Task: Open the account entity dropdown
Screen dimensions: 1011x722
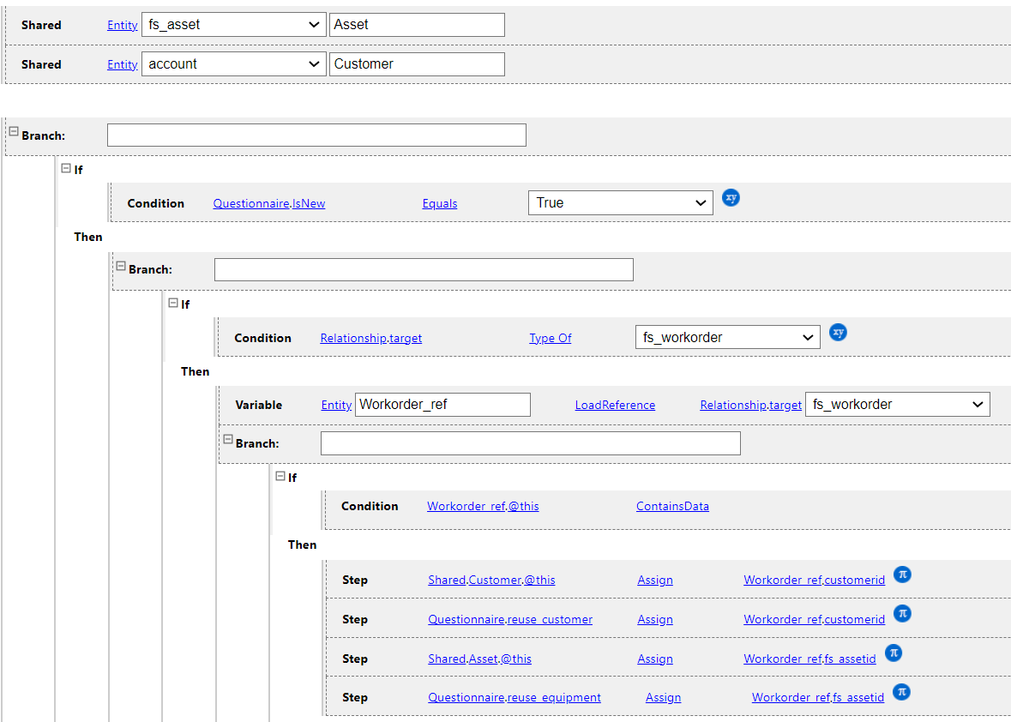Action: coord(233,64)
